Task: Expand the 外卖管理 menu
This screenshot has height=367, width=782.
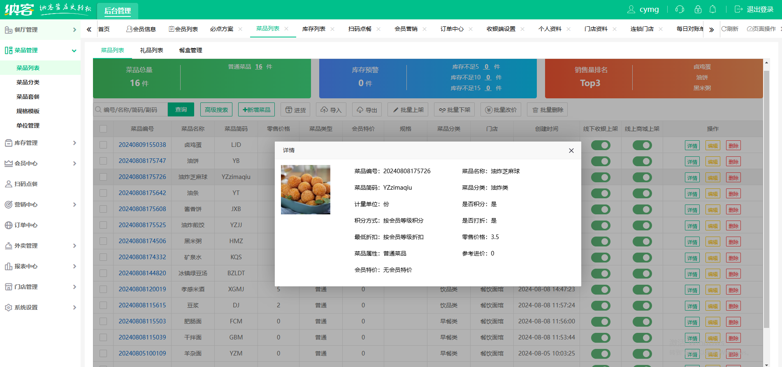Action: pyautogui.click(x=74, y=246)
